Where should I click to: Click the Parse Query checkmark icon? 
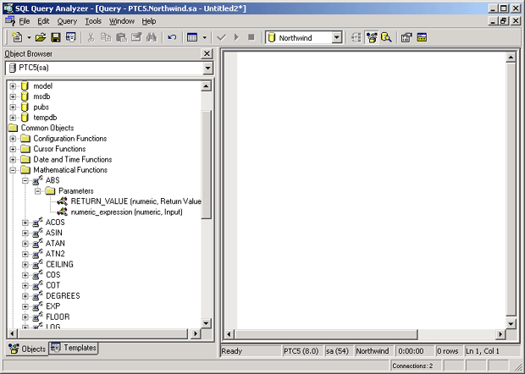click(x=221, y=37)
